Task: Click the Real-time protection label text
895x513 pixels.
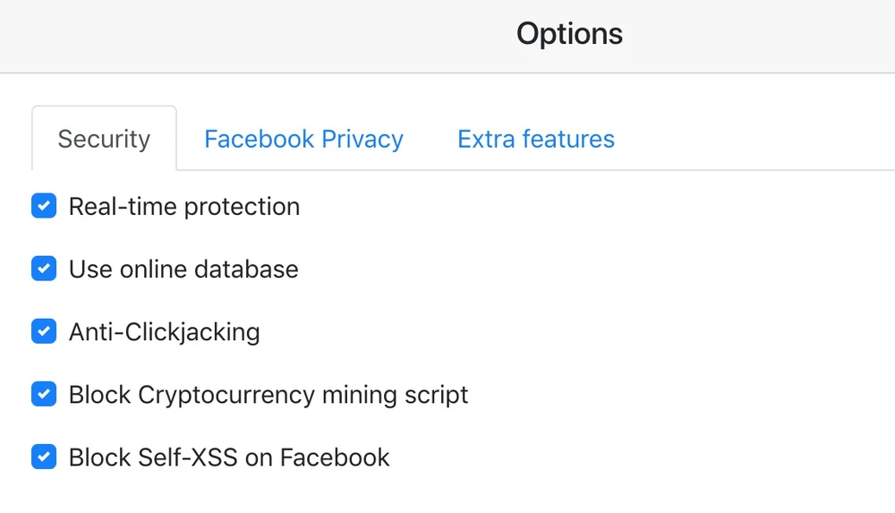Action: point(183,207)
